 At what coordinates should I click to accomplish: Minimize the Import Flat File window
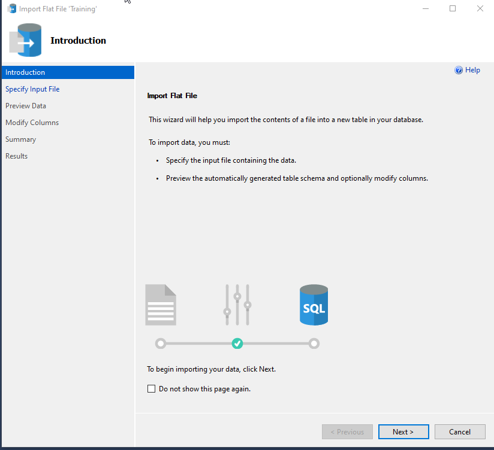426,8
